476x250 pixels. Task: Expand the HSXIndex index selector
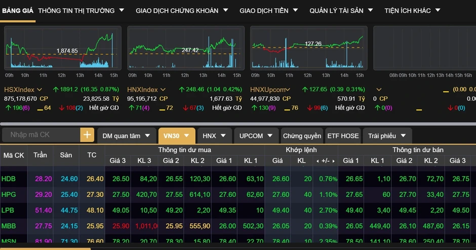39,90
